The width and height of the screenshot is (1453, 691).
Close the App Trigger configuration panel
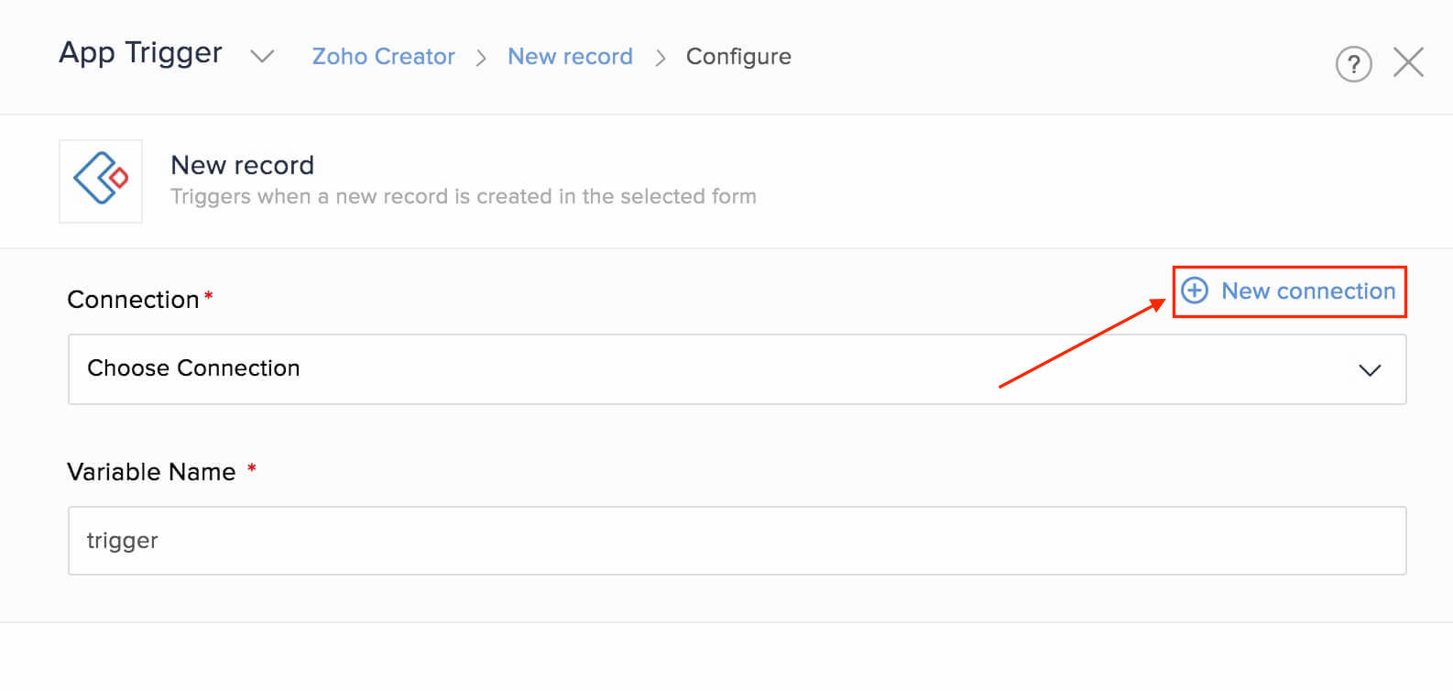1408,62
